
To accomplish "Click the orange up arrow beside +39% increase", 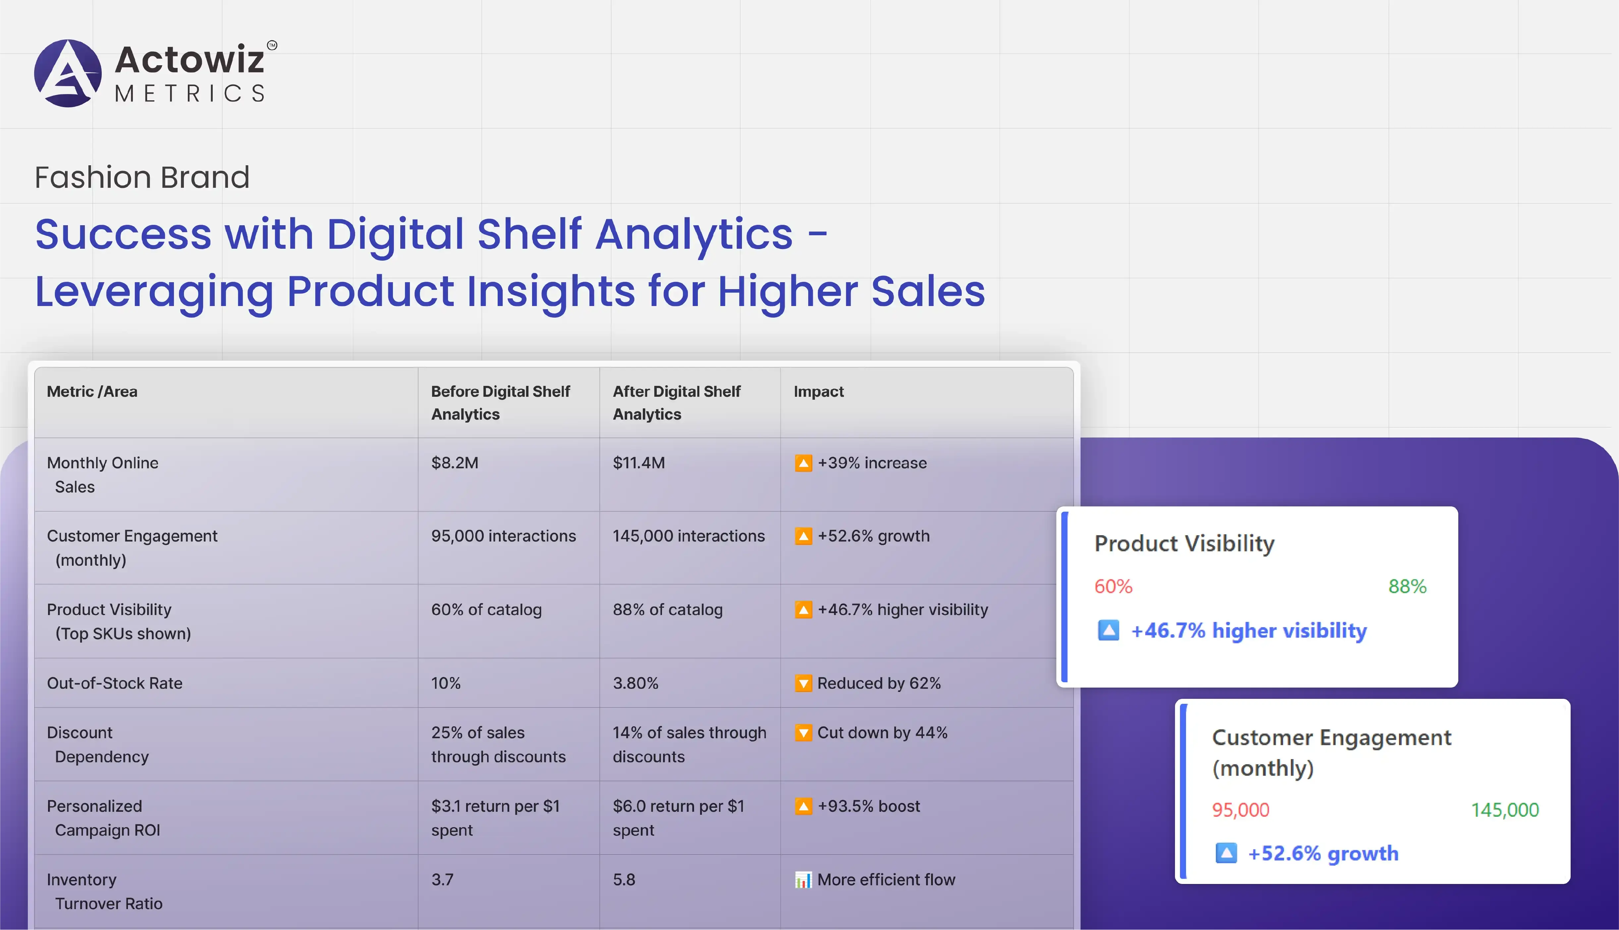I will point(803,462).
